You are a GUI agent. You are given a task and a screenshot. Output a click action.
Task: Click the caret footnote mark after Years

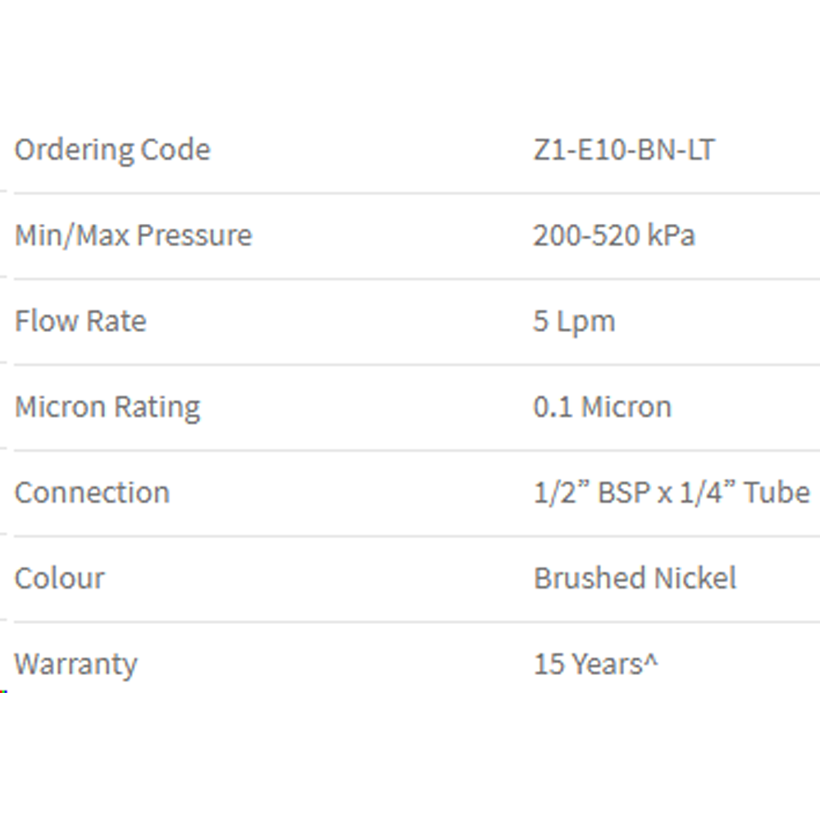point(650,661)
